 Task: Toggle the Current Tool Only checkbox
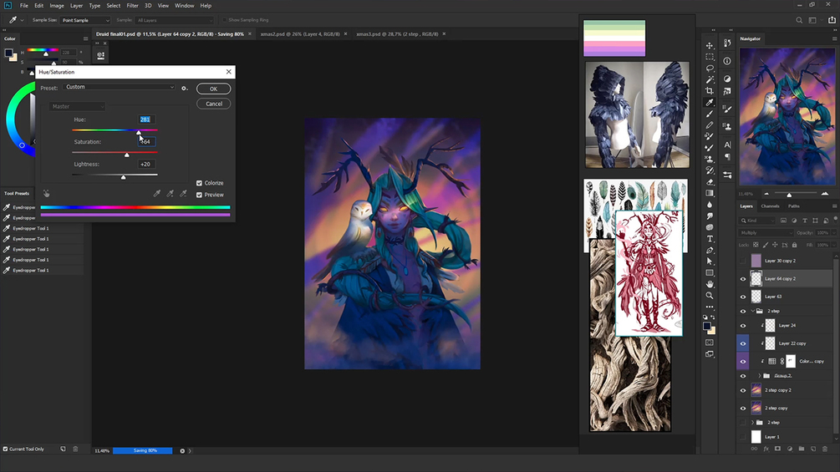(5, 449)
